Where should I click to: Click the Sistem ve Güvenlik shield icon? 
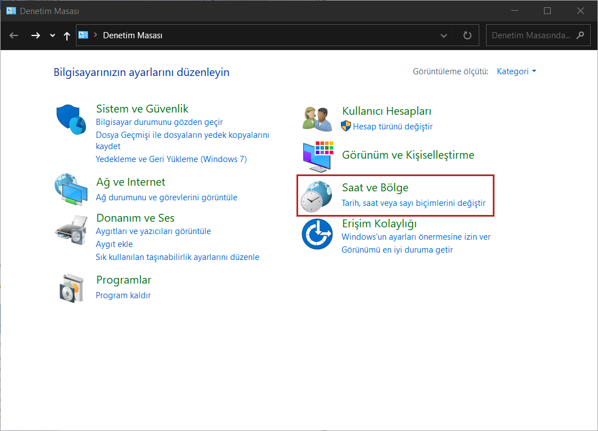point(71,119)
